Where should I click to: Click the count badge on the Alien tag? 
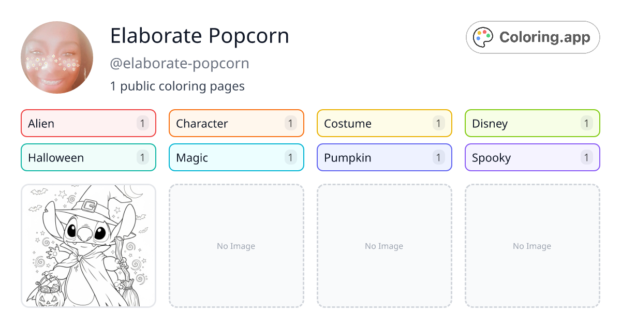pyautogui.click(x=142, y=123)
